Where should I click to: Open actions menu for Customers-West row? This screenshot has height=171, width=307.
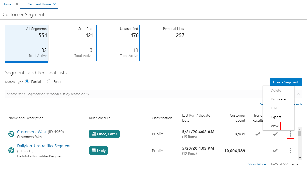(290, 134)
